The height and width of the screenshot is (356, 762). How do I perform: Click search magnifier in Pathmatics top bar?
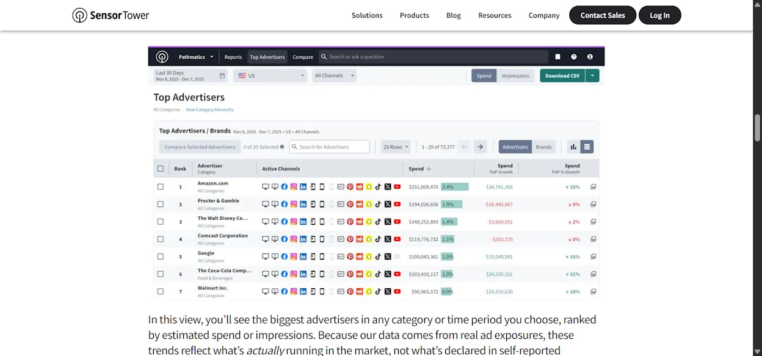[324, 57]
